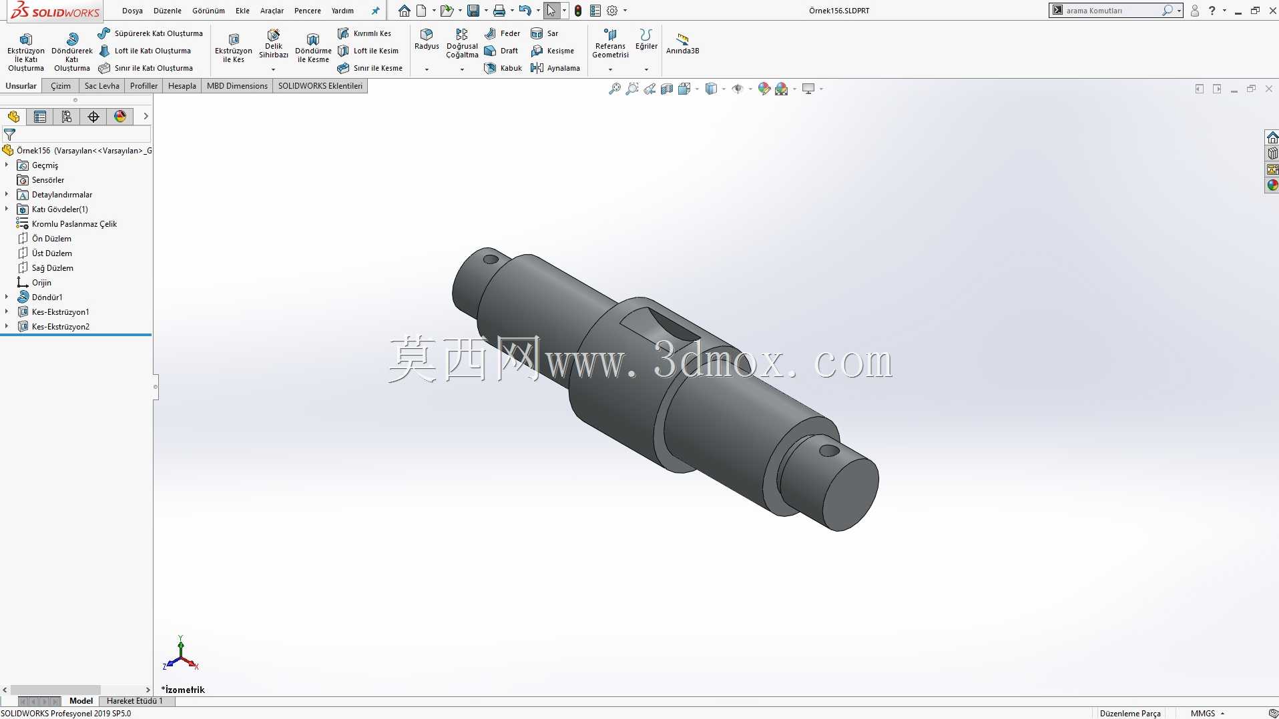This screenshot has width=1279, height=719.
Task: Choose Kıvrımlı Kes command
Action: click(364, 33)
